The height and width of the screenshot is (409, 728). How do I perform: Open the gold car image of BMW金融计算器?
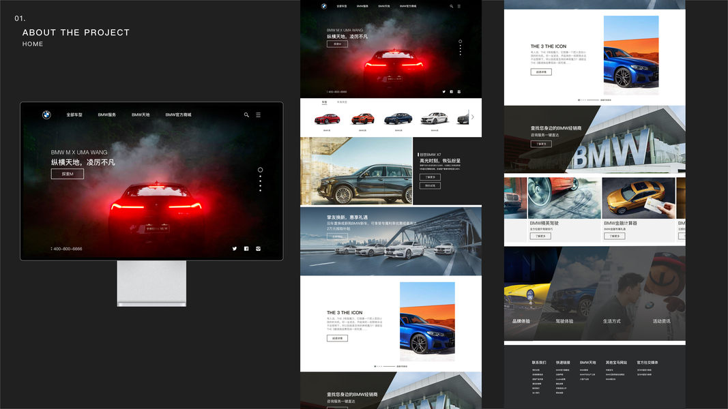[x=639, y=198]
